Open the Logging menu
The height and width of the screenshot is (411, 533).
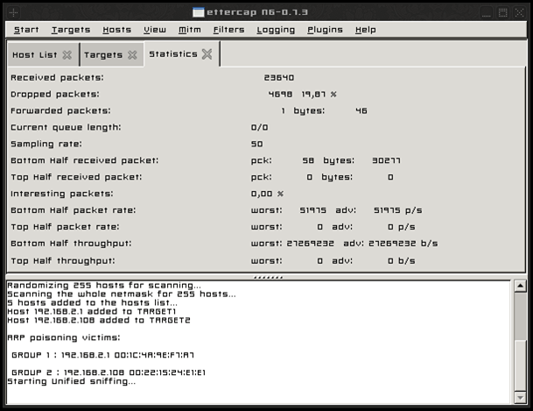(x=276, y=30)
